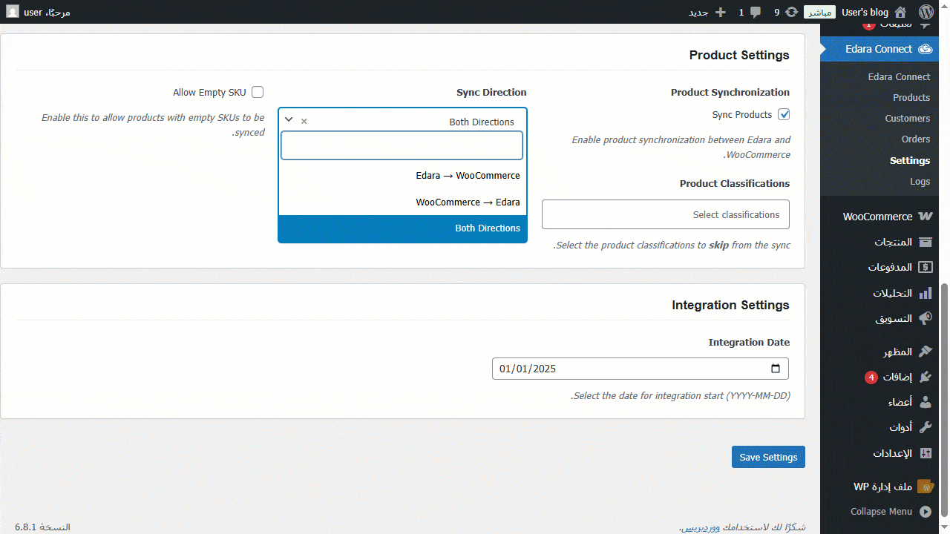Enable the Allow Empty SKU checkbox
The width and height of the screenshot is (950, 534).
click(x=258, y=93)
